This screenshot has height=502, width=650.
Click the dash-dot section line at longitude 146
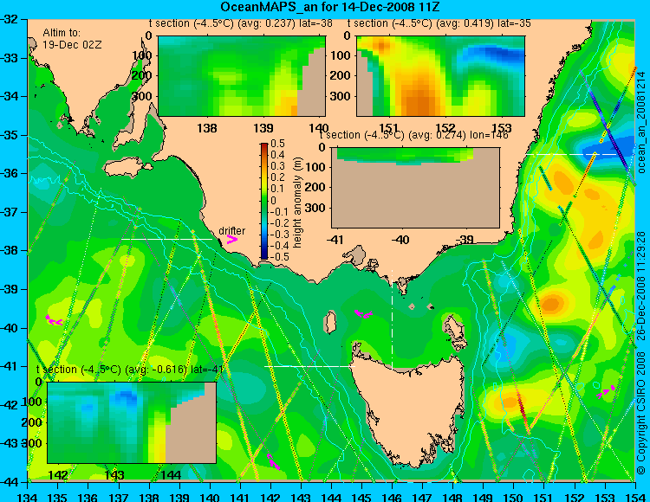pos(392,319)
